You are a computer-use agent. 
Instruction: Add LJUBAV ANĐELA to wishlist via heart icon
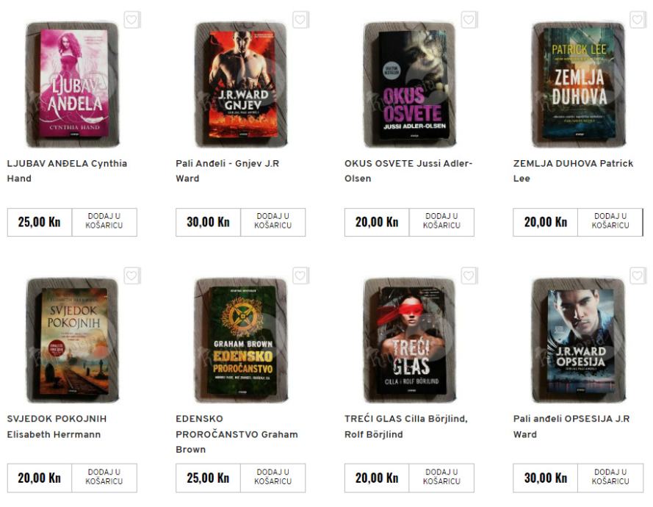click(132, 20)
